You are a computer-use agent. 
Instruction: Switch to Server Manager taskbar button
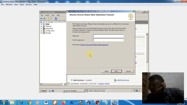click(x=73, y=91)
